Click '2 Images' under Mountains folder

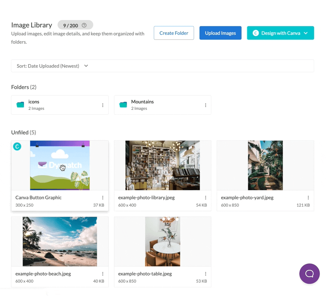point(139,108)
